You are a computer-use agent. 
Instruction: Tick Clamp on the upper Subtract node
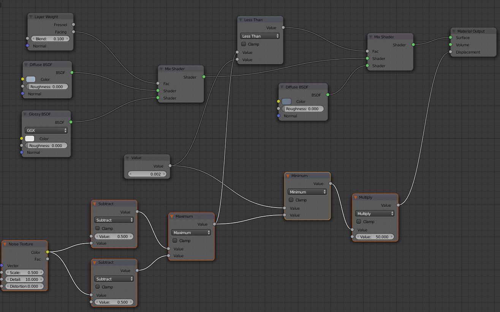click(98, 228)
